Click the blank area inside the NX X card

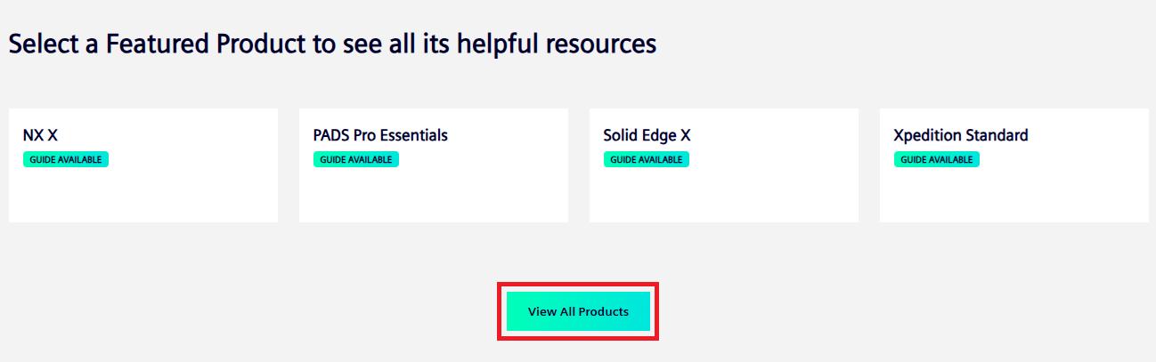coord(142,196)
